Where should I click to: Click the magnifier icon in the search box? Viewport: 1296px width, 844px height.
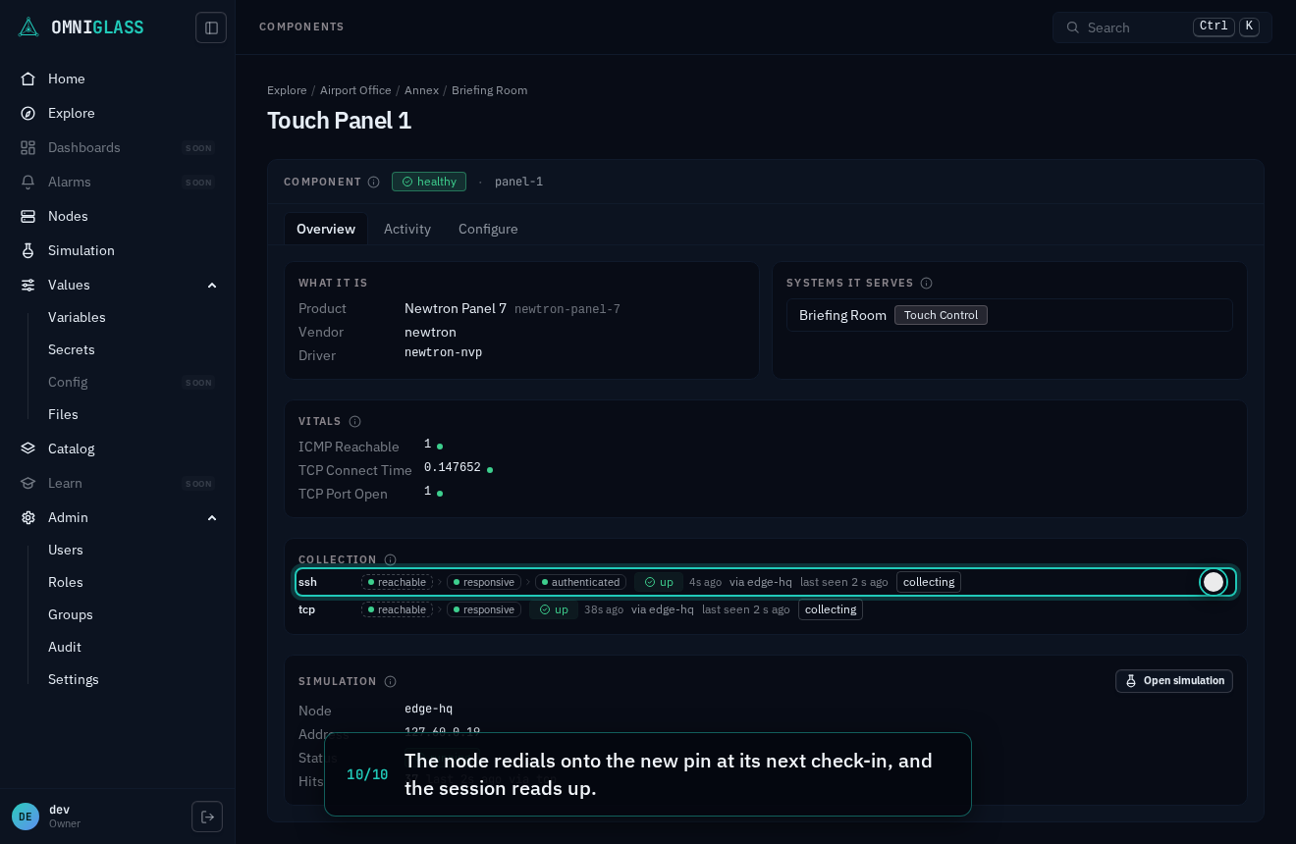coord(1072,27)
